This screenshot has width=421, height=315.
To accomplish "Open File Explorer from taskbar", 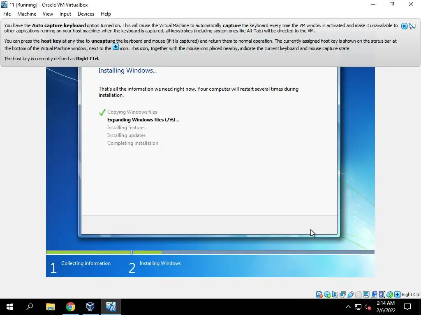I will [x=50, y=307].
